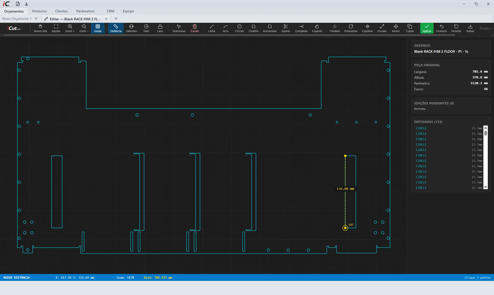Toggle the Grade grid display

point(98,28)
